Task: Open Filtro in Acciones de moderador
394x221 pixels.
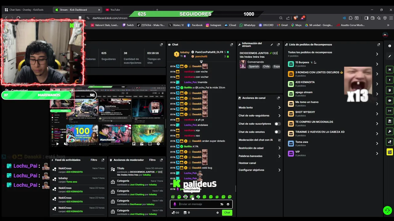Action: (x=152, y=160)
